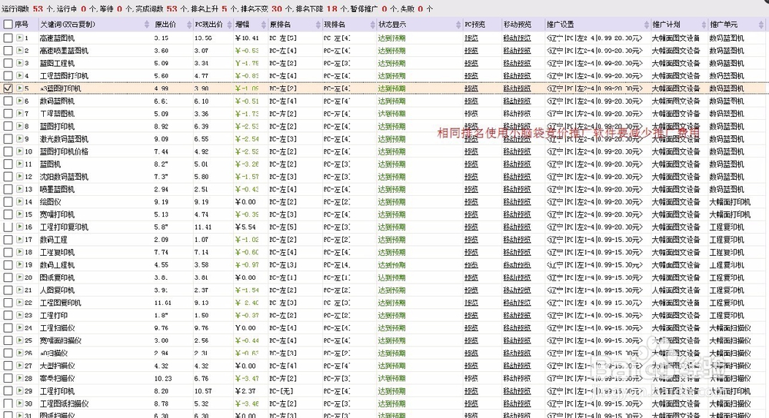Check the box for row 17
Viewport: 769px width, 418px height.
pyautogui.click(x=8, y=240)
